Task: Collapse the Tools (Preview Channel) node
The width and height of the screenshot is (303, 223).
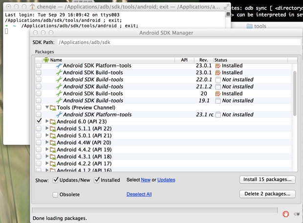Action: pos(47,108)
